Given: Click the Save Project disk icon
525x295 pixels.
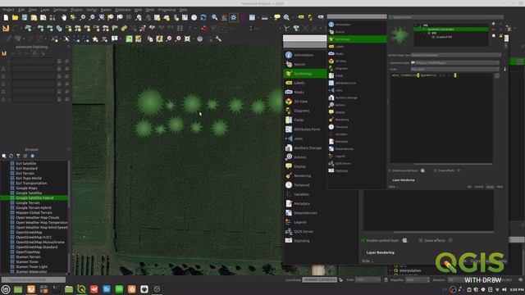Looking at the screenshot, I should coord(25,17).
